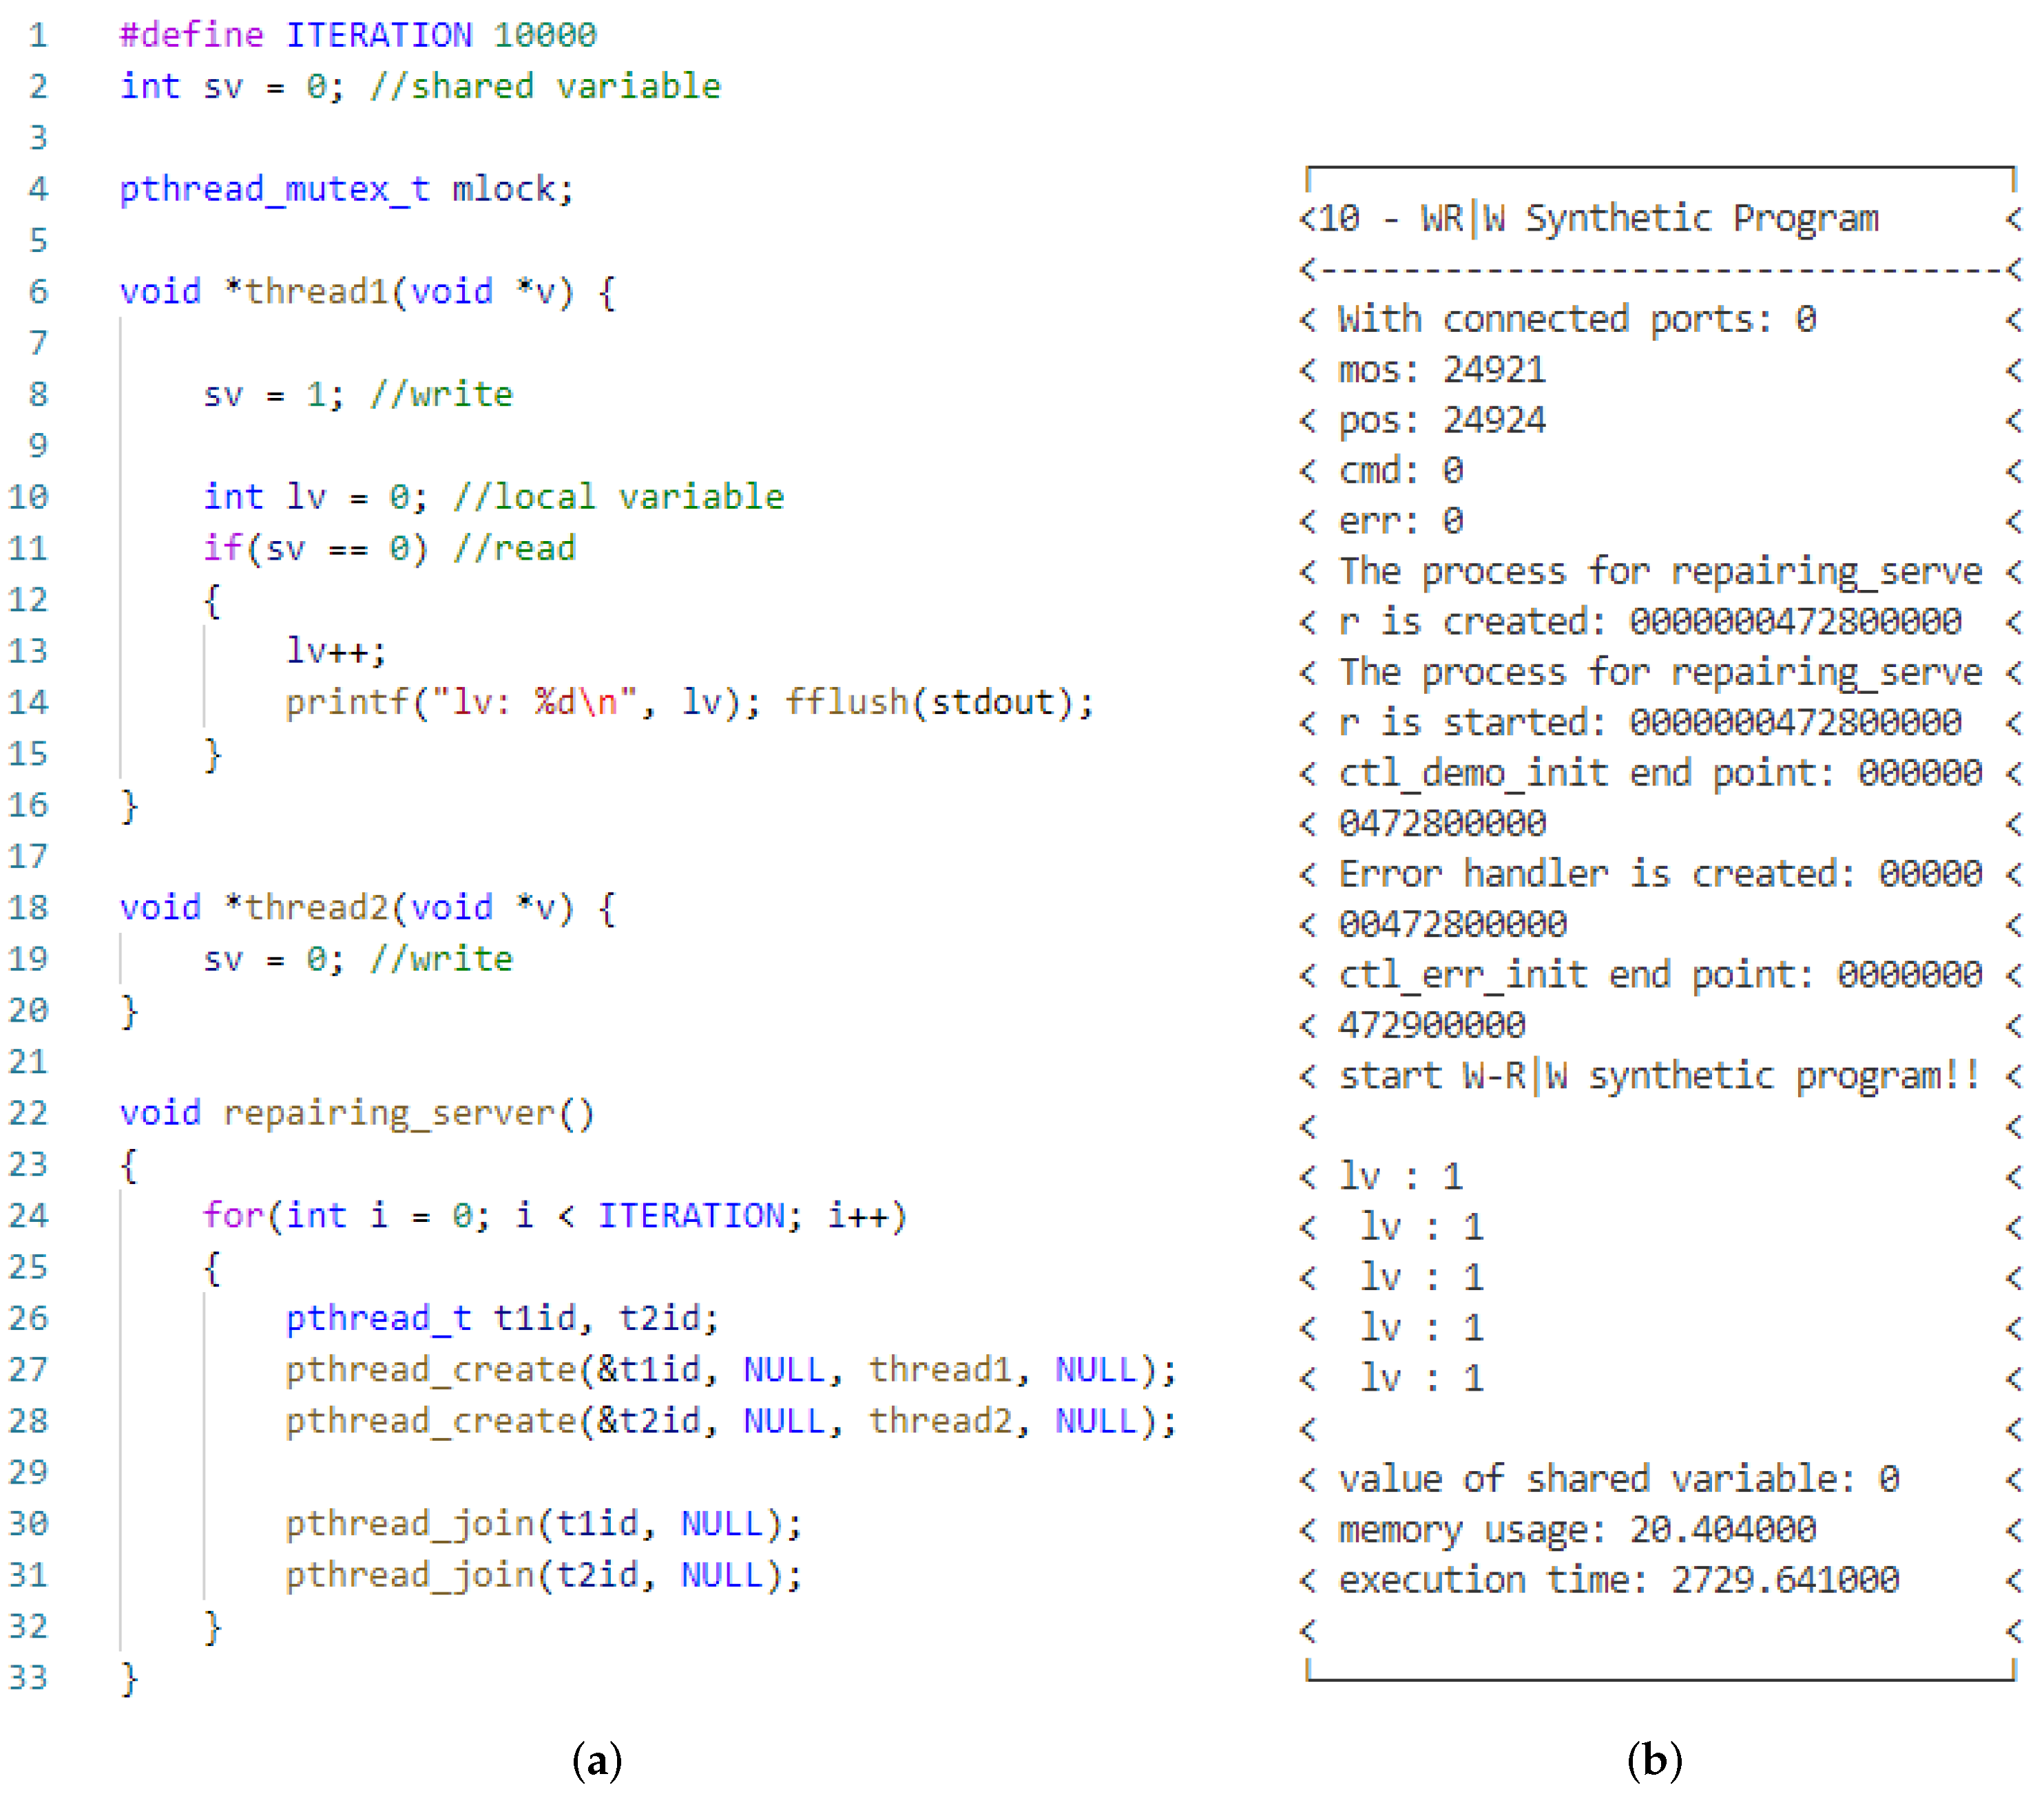Click 'execution time: 2729.641000' line

(1619, 1581)
